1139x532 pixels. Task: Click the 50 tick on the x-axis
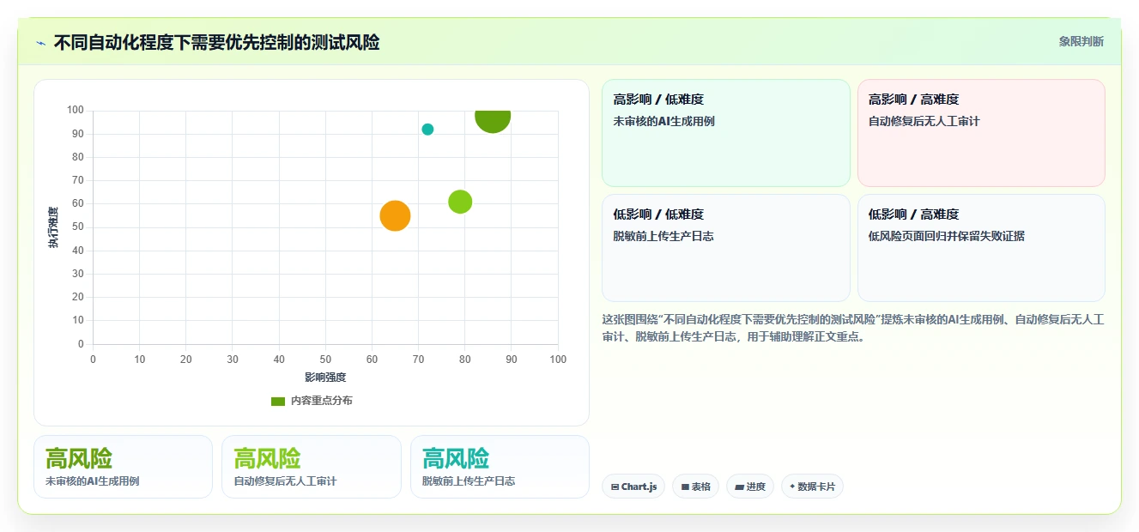325,360
